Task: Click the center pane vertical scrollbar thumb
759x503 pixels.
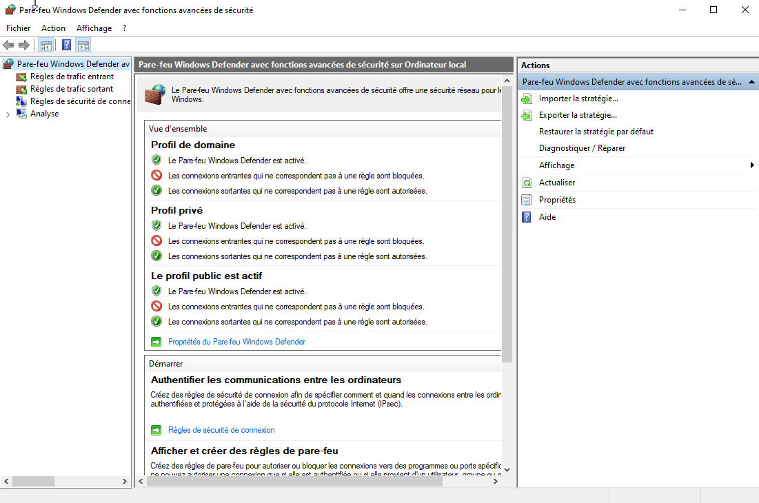Action: coord(507,224)
